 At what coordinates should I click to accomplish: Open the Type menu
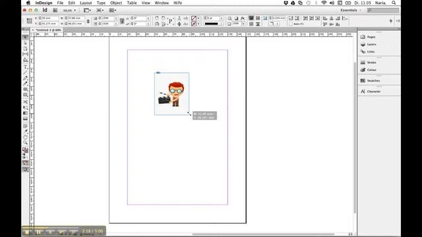pos(101,3)
